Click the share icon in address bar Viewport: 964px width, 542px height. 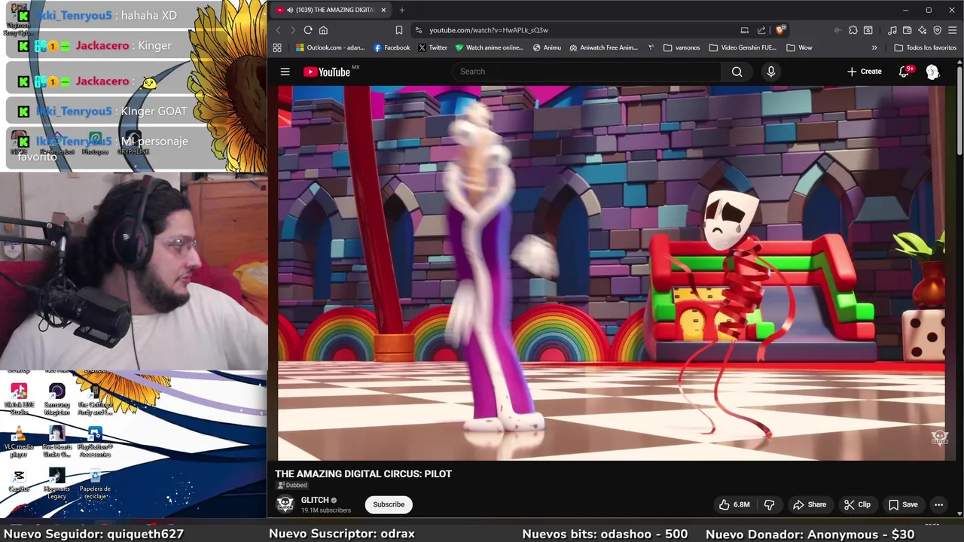[761, 30]
